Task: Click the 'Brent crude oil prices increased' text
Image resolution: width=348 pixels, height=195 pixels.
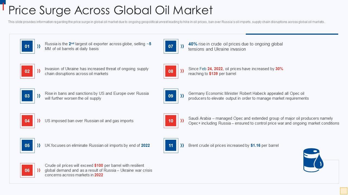Action: click(233, 145)
